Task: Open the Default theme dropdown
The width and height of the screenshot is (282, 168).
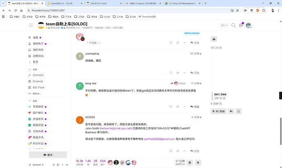Action: tap(36, 165)
